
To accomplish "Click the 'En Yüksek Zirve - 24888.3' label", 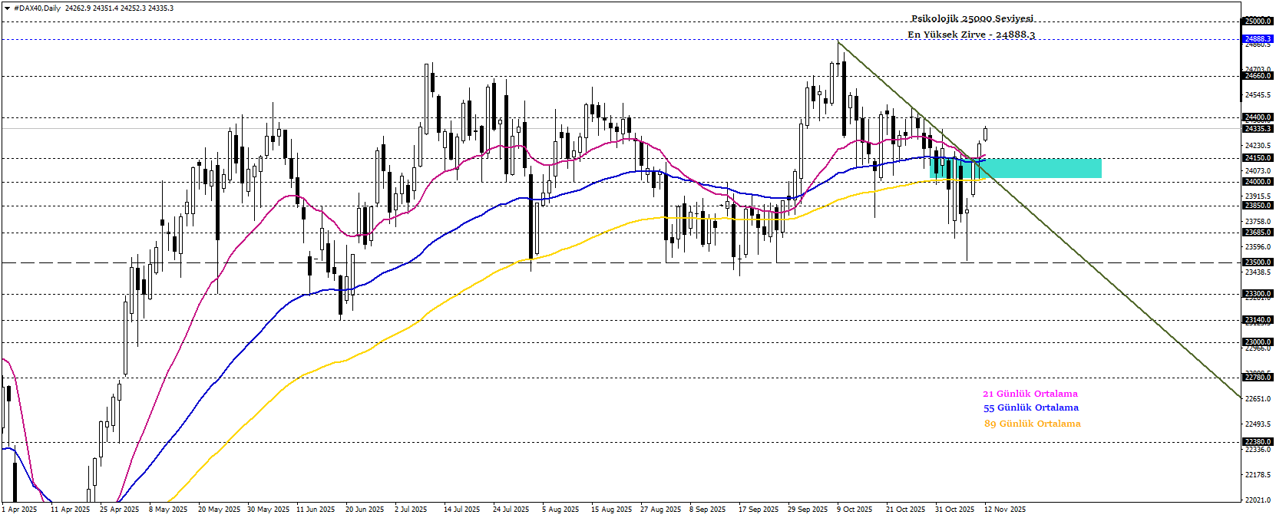I will [971, 35].
